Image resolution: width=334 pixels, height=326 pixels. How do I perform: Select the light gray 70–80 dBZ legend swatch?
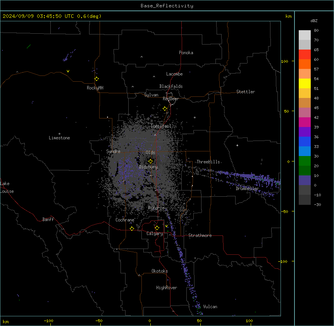click(305, 35)
